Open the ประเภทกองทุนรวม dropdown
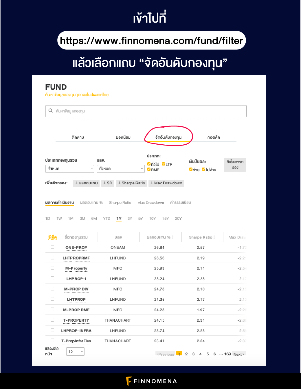This screenshot has width=301, height=389. [70, 168]
